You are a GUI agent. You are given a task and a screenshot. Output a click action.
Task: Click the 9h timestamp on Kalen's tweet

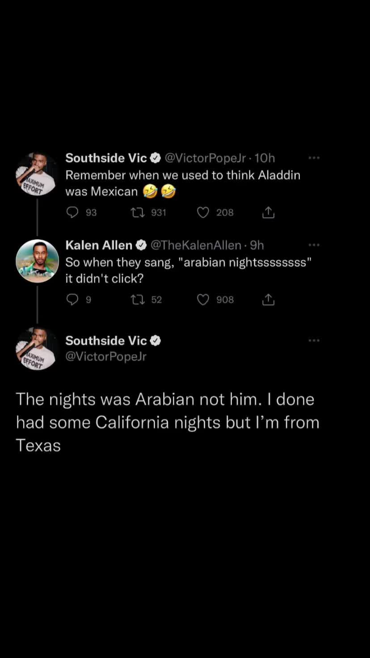pos(257,245)
